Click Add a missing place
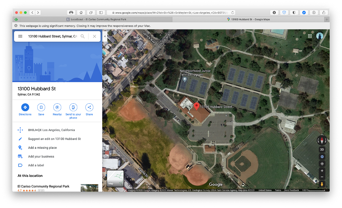The width and height of the screenshot is (342, 208). pos(42,148)
